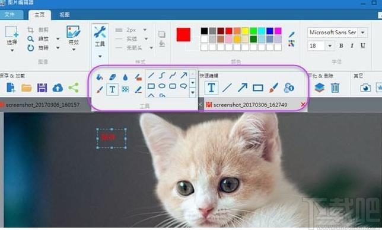Expand the font size 18 dropdown
This screenshot has width=382, height=230.
click(x=330, y=46)
